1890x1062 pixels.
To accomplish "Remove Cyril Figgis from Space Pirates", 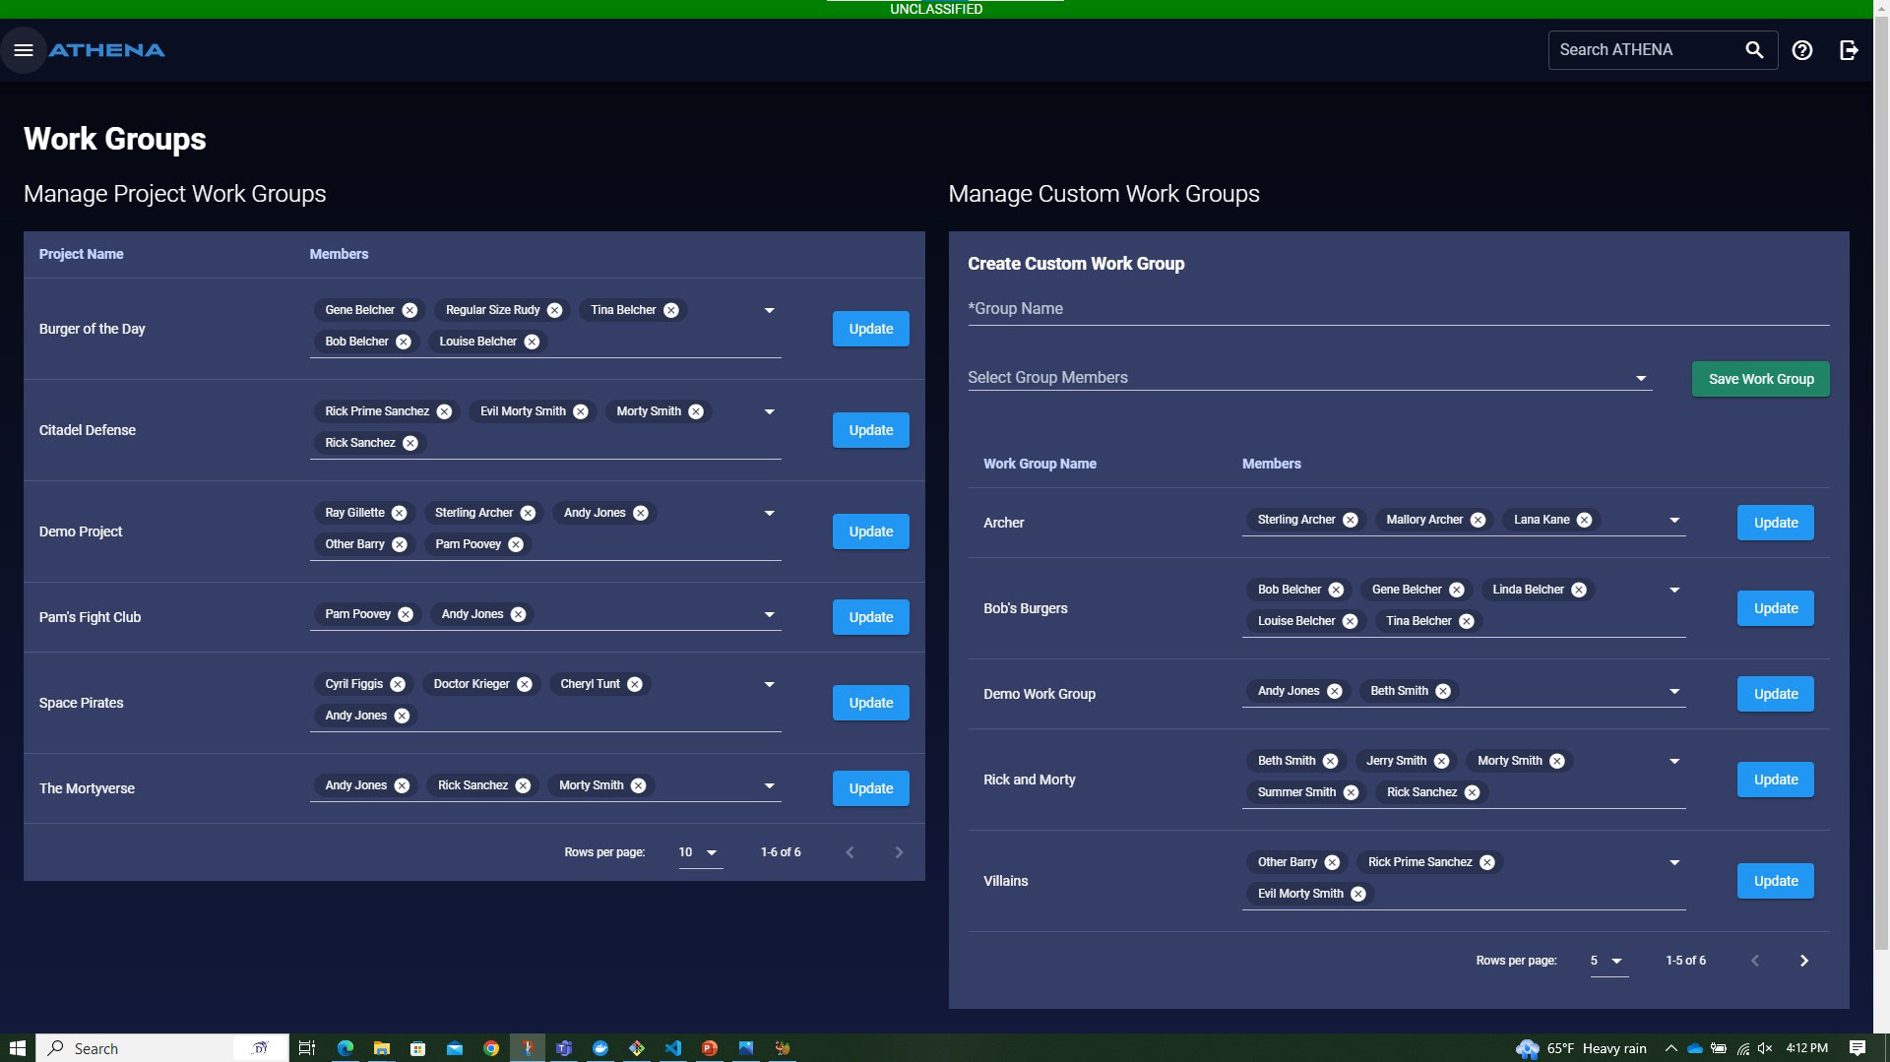I will [397, 684].
